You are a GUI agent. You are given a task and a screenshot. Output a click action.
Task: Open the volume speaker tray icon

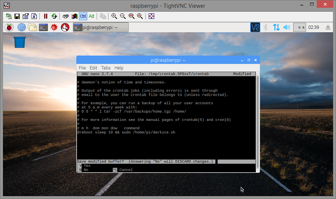coord(287,27)
